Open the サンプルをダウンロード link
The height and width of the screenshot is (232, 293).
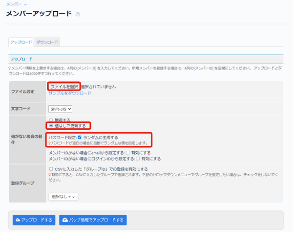(x=70, y=93)
